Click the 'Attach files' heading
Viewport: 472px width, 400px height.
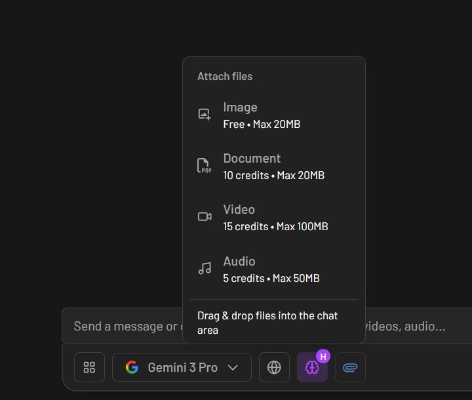(x=225, y=77)
